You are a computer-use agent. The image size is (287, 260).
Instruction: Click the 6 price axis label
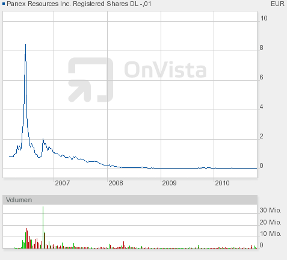pos(261,77)
